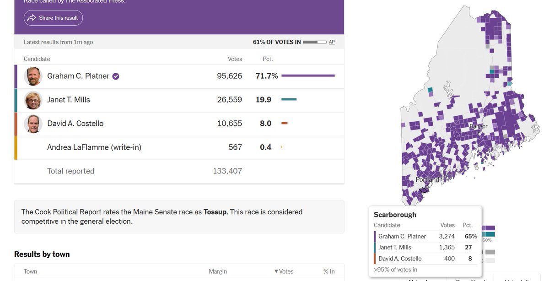
Task: Click the outlined Scarborough town on the map
Action: (424, 190)
